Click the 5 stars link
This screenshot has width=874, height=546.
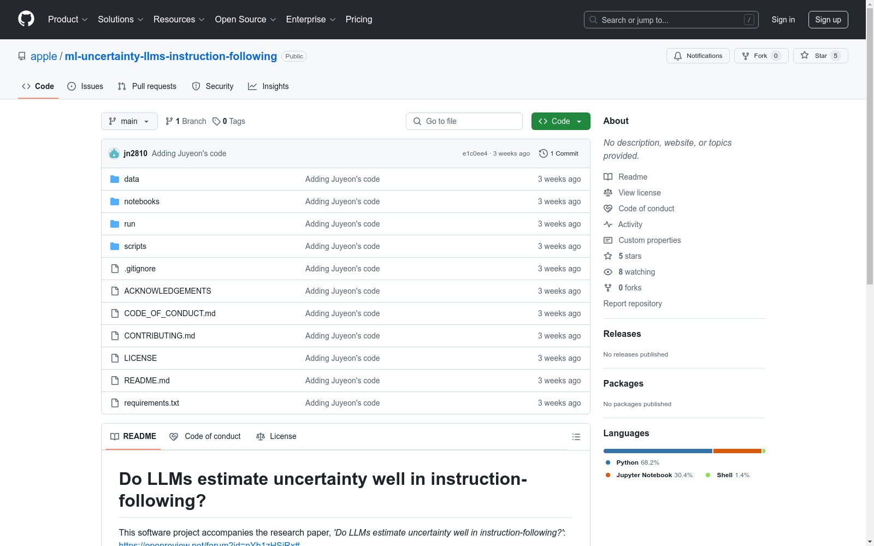tap(630, 256)
